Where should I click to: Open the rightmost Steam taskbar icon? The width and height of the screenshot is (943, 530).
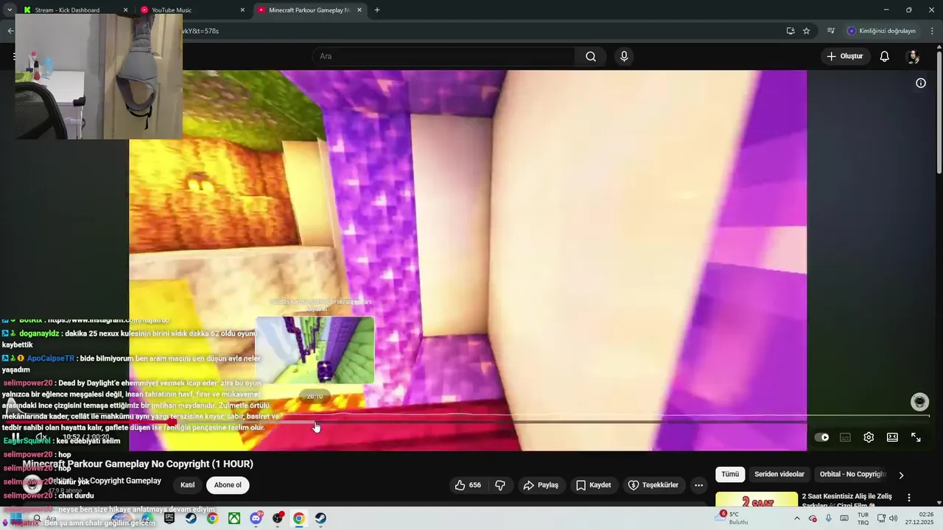click(320, 518)
